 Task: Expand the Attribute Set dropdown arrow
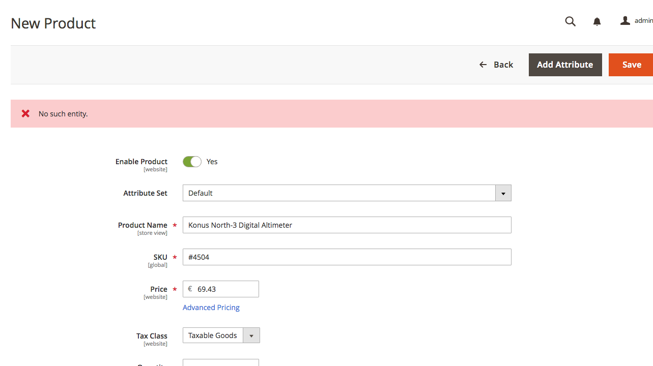(503, 193)
